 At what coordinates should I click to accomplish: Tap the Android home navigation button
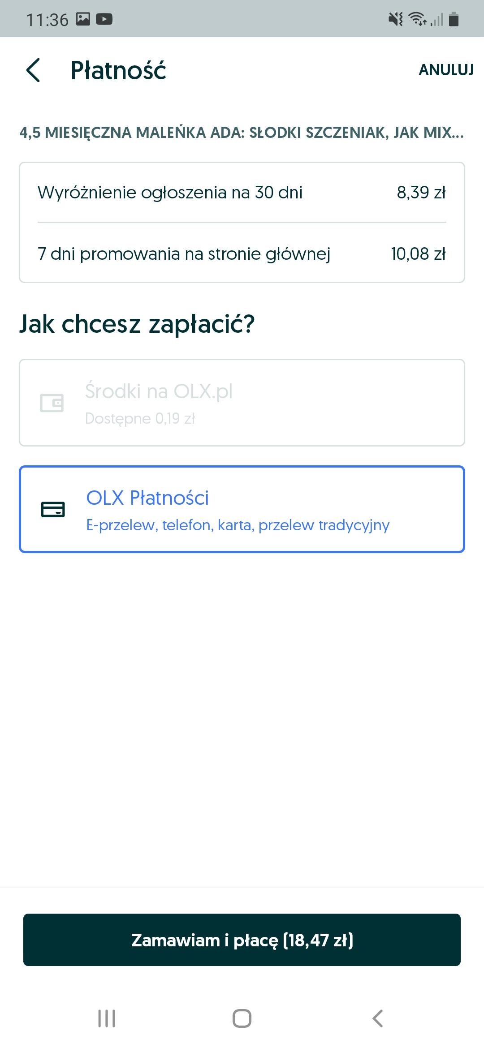(x=242, y=1018)
